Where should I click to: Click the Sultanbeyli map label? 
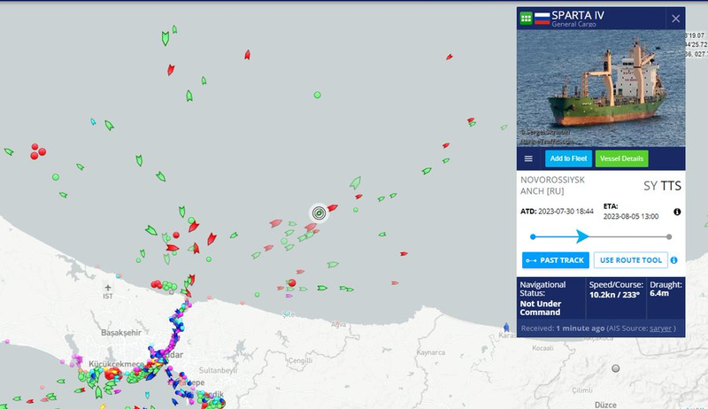click(x=218, y=370)
